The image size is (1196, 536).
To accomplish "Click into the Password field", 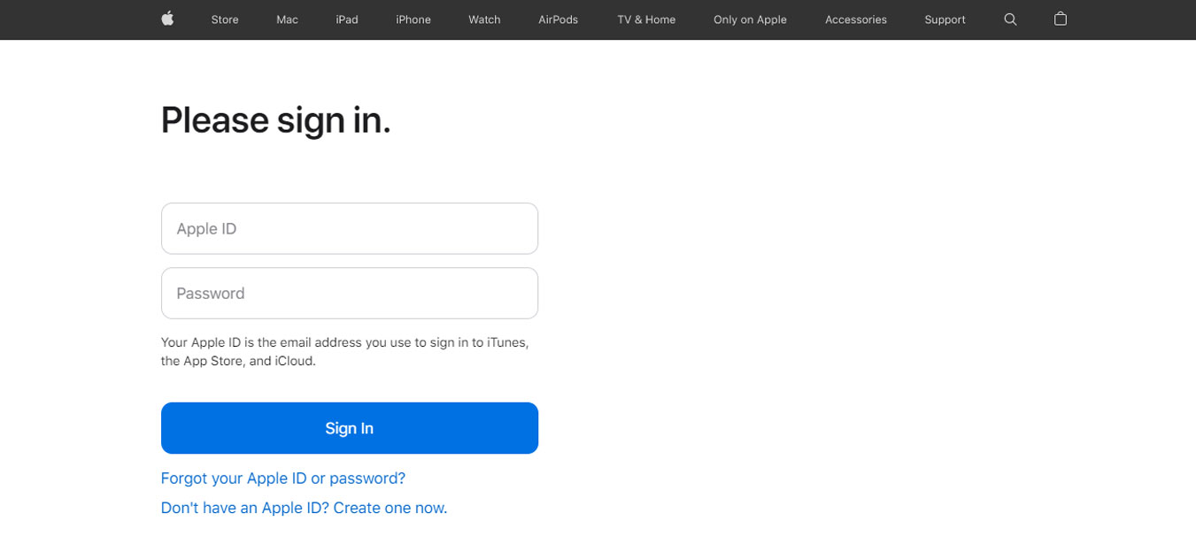I will [350, 293].
